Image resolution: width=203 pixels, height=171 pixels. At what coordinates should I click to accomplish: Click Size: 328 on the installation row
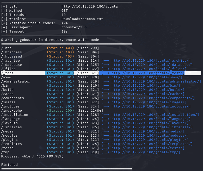tap(88, 115)
